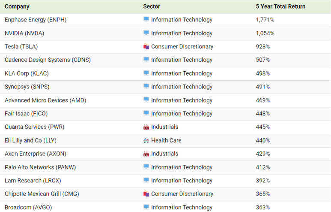Click the computer icon in Broadcom's row
The image size is (331, 212).
pos(146,207)
